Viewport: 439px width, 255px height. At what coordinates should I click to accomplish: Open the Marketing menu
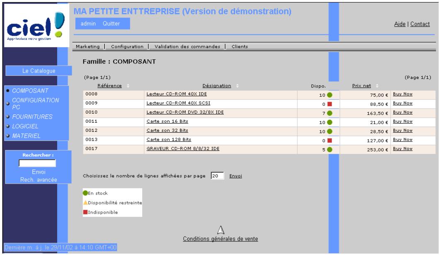click(87, 46)
